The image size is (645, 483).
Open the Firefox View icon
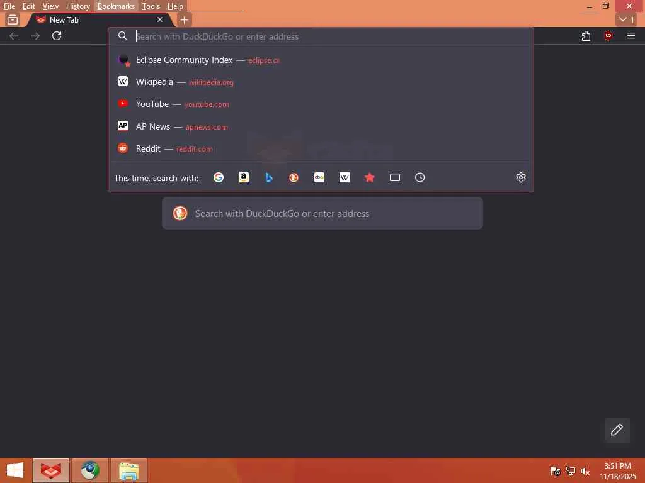(13, 19)
